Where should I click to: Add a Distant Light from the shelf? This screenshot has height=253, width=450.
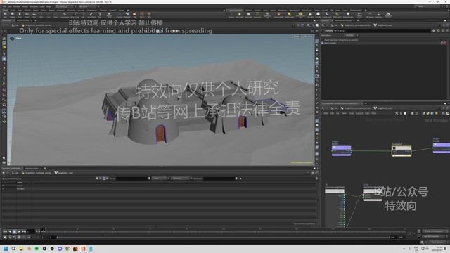click(x=289, y=15)
